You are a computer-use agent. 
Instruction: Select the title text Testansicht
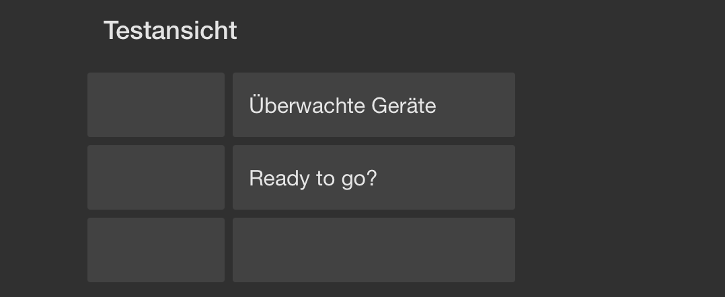coord(170,31)
